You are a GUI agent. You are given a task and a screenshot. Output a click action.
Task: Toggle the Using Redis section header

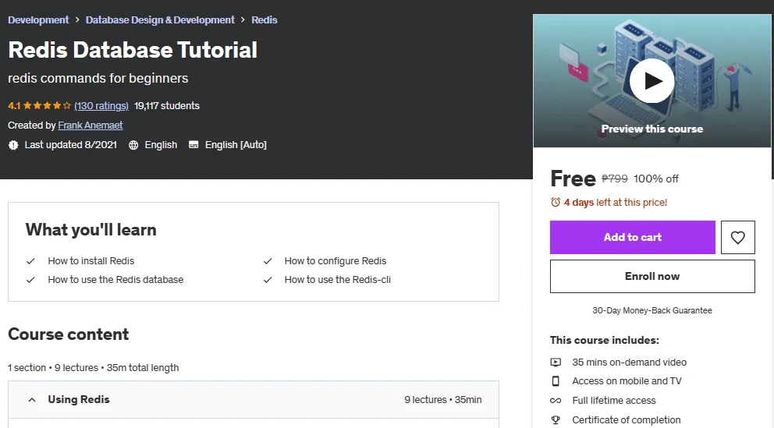click(x=254, y=400)
